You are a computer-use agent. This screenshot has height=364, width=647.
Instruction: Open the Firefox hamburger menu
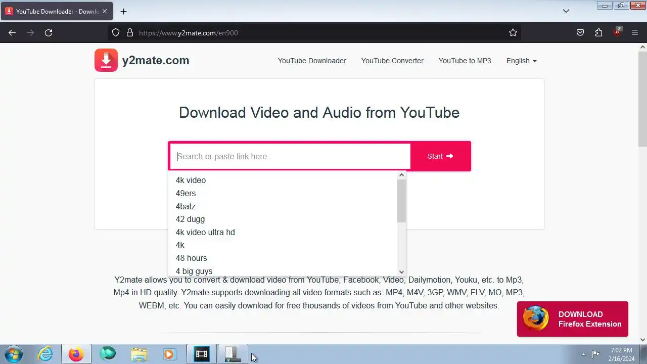tap(635, 33)
